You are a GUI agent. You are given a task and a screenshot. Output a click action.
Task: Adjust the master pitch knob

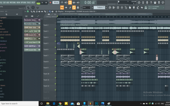tap(33, 7)
